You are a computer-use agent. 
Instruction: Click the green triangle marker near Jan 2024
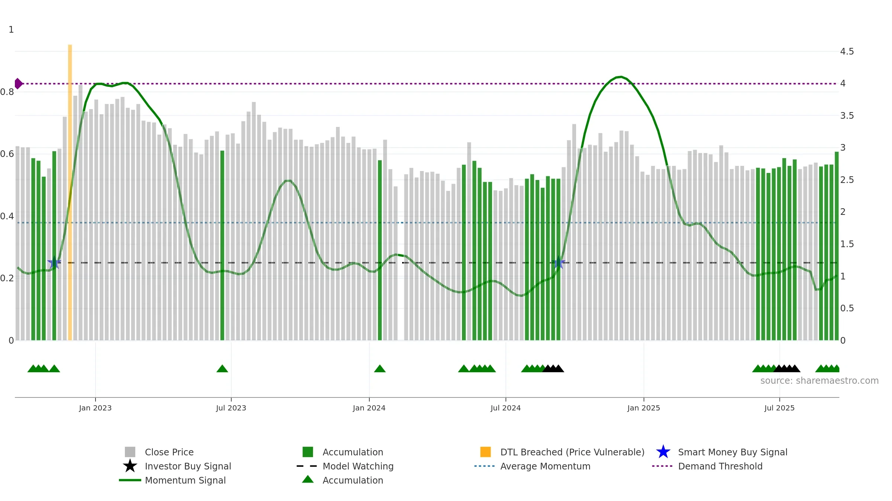click(x=380, y=369)
